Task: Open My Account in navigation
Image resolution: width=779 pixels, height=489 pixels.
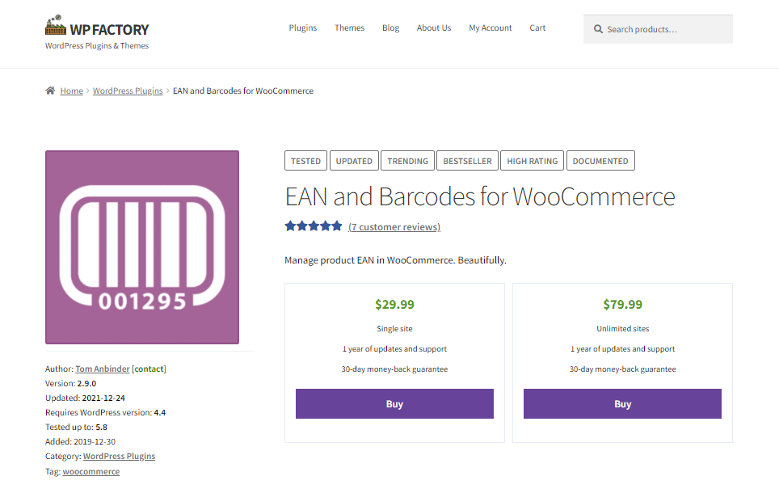Action: [x=491, y=27]
